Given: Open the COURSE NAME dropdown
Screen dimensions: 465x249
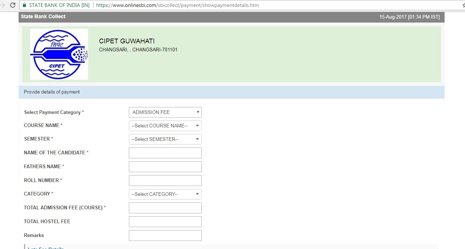Looking at the screenshot, I should [165, 126].
